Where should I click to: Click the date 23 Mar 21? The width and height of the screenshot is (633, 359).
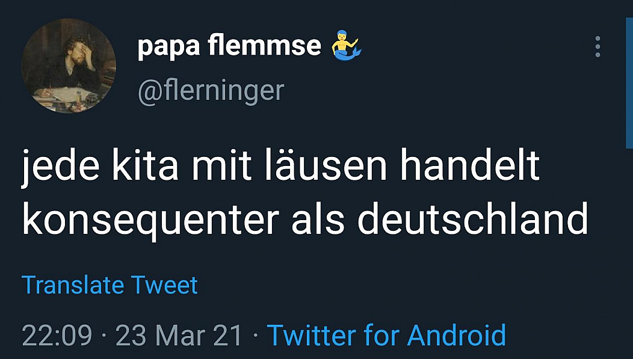pos(179,334)
